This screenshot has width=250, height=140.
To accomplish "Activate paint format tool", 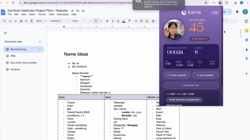I will pos(32,21).
